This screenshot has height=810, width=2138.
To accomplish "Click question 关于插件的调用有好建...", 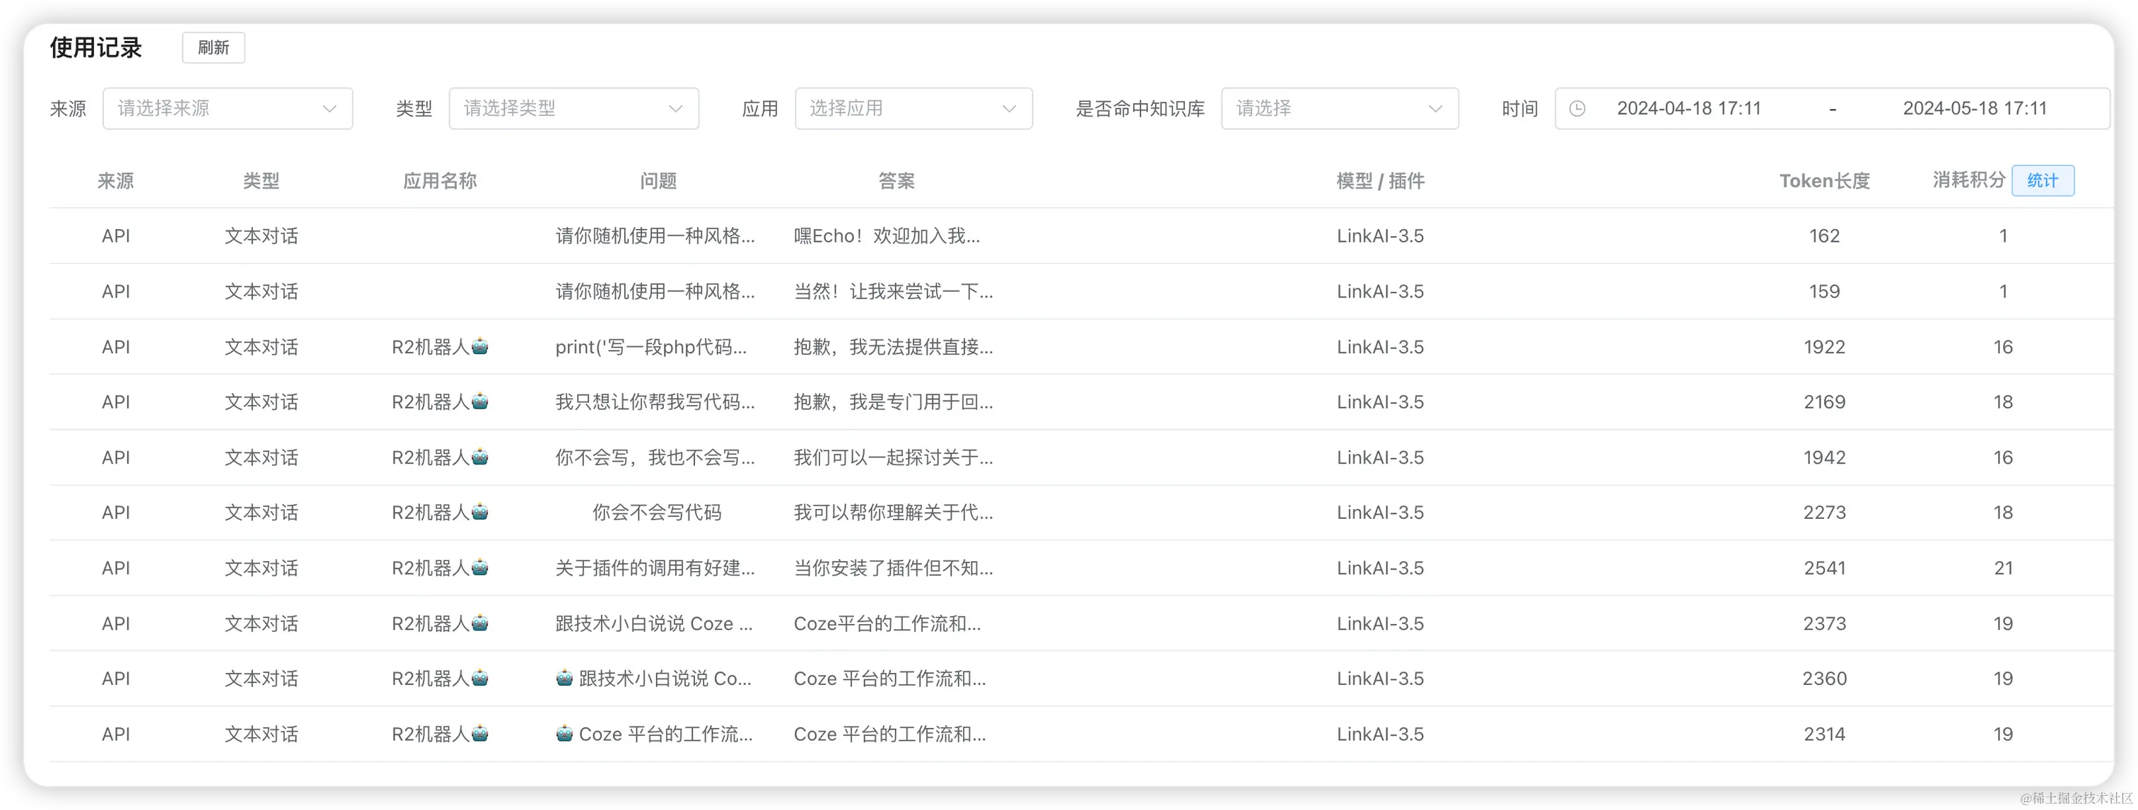I will 655,568.
